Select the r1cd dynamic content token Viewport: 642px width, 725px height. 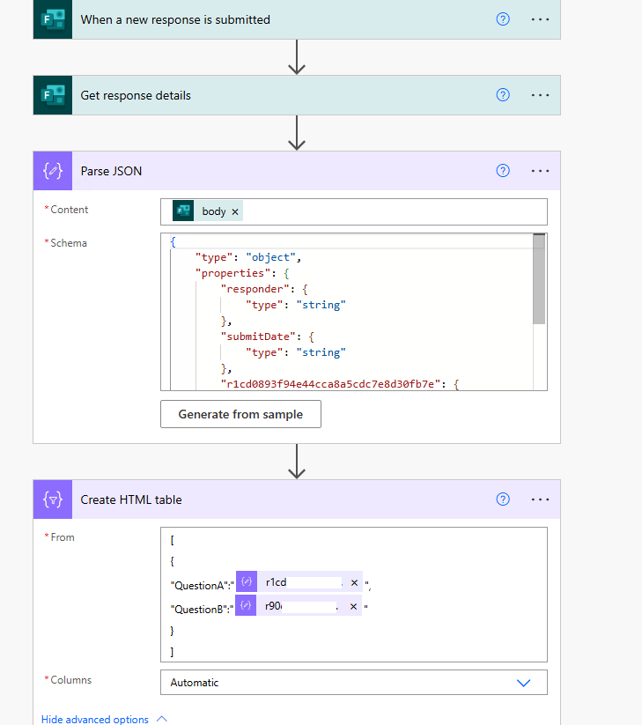[x=299, y=581]
